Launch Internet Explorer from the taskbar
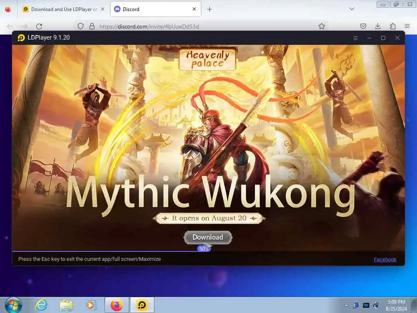 [x=41, y=305]
